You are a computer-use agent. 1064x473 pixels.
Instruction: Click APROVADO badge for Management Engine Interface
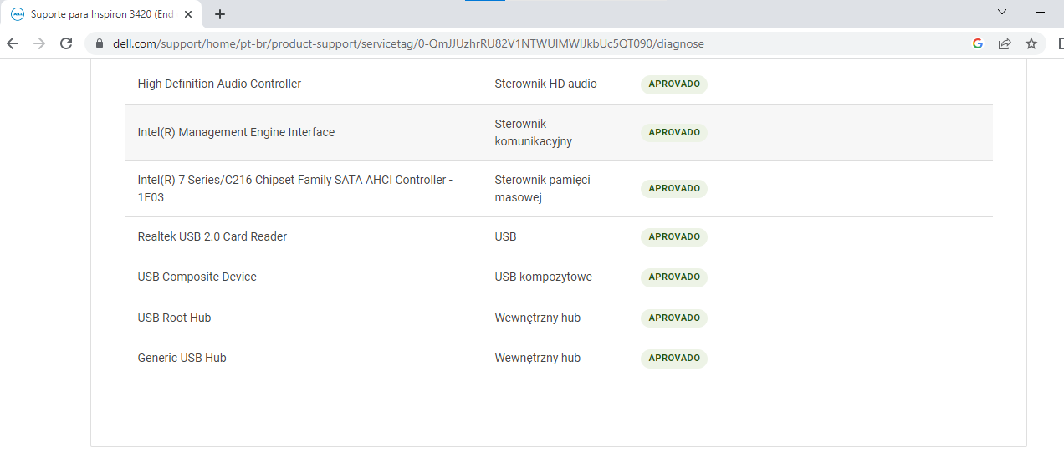(674, 132)
